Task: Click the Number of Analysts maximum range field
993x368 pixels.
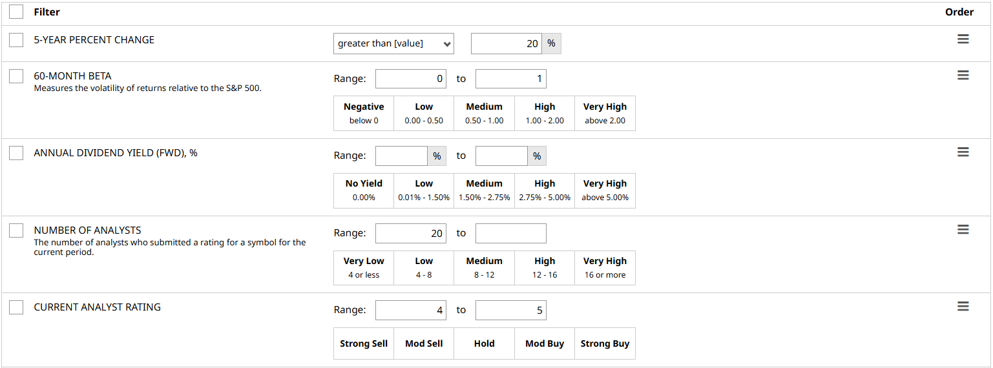Action: (510, 233)
